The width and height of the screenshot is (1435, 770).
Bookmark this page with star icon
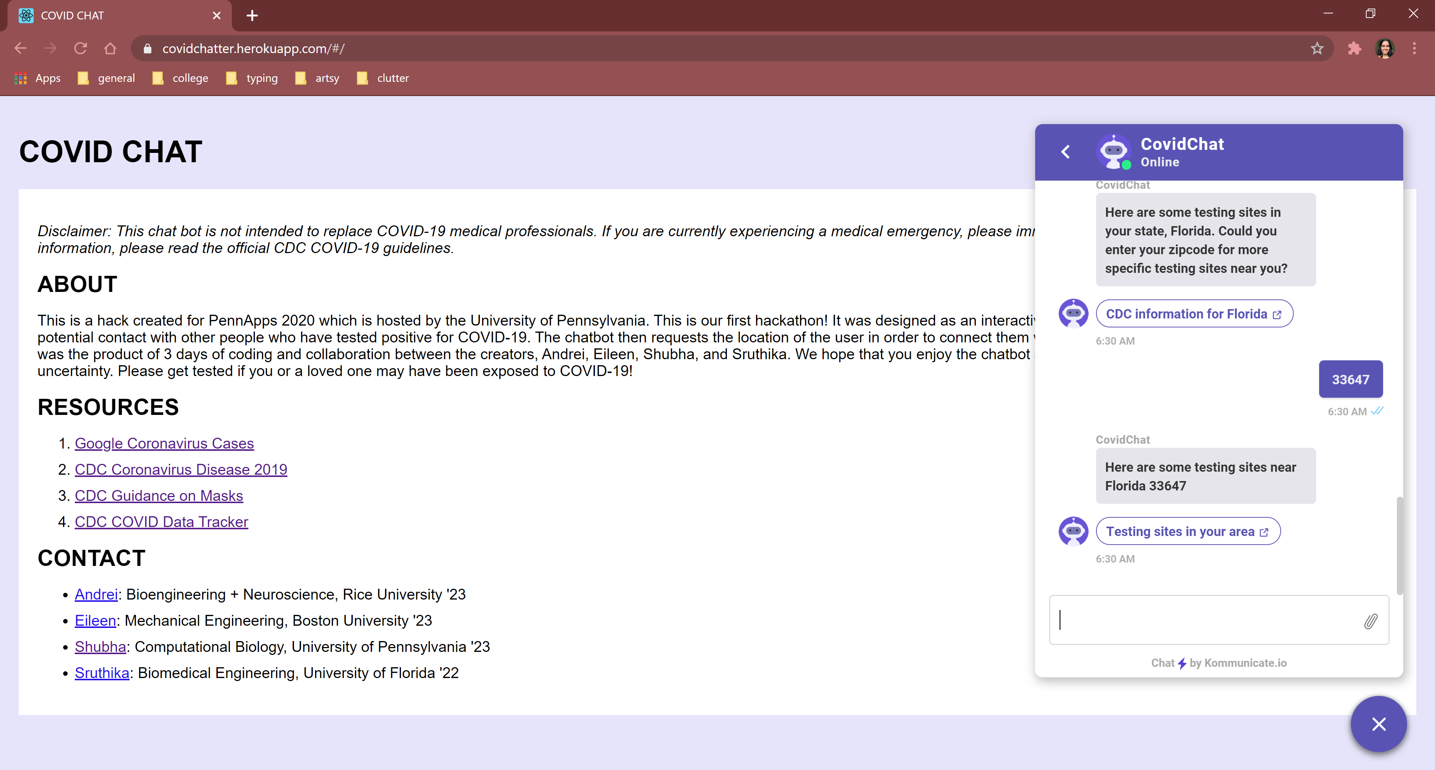point(1317,49)
